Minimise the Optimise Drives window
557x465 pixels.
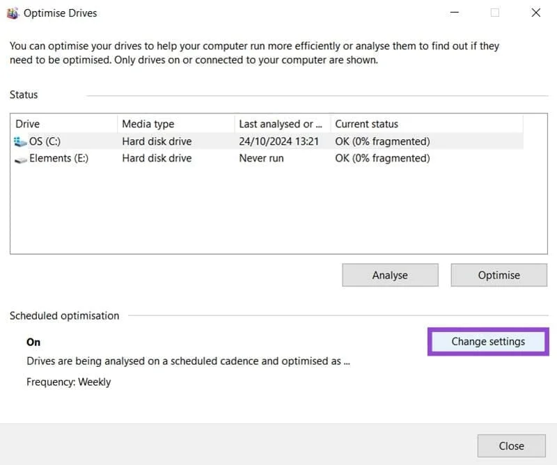pos(454,13)
